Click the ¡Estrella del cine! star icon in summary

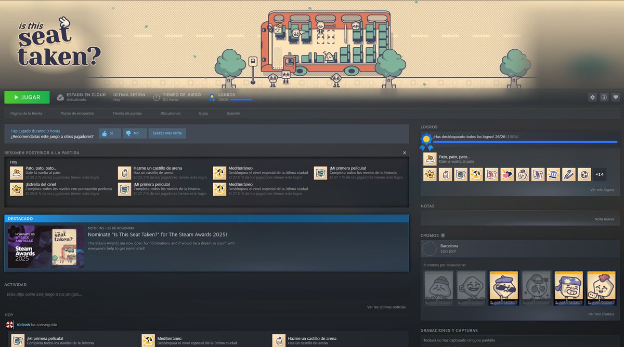(x=16, y=189)
